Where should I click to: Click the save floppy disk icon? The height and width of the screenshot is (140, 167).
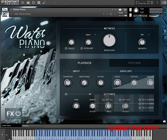[x=28, y=2]
